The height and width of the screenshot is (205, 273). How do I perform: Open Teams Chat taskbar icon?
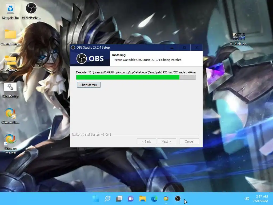[x=131, y=199]
